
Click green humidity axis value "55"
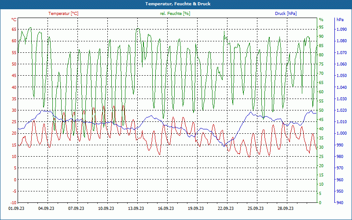point(321,101)
